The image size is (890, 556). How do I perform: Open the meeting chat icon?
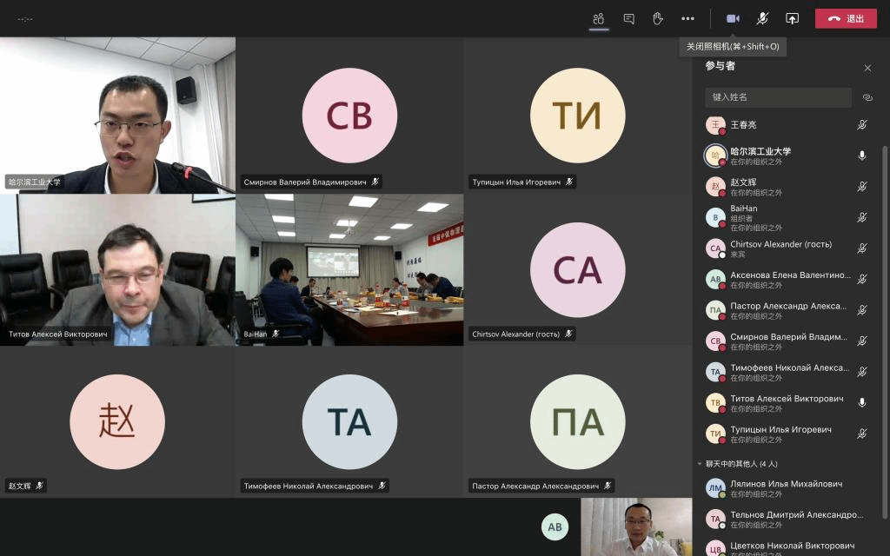point(628,18)
